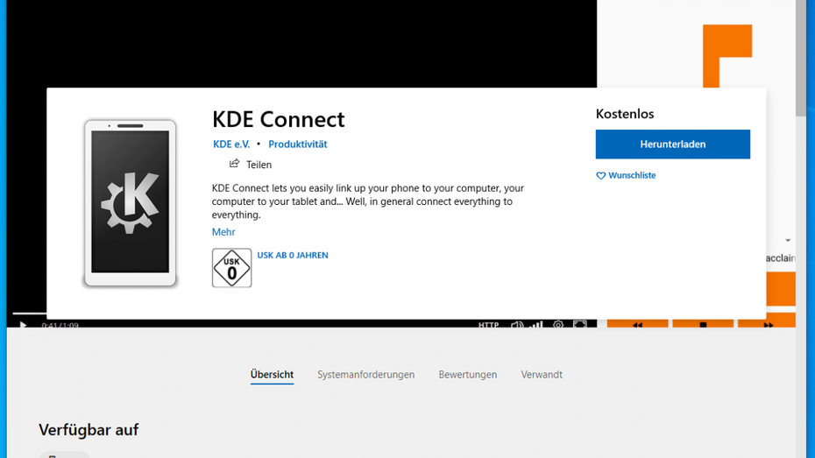Click the orange rewind button
Image resolution: width=815 pixels, height=458 pixels.
pos(637,324)
